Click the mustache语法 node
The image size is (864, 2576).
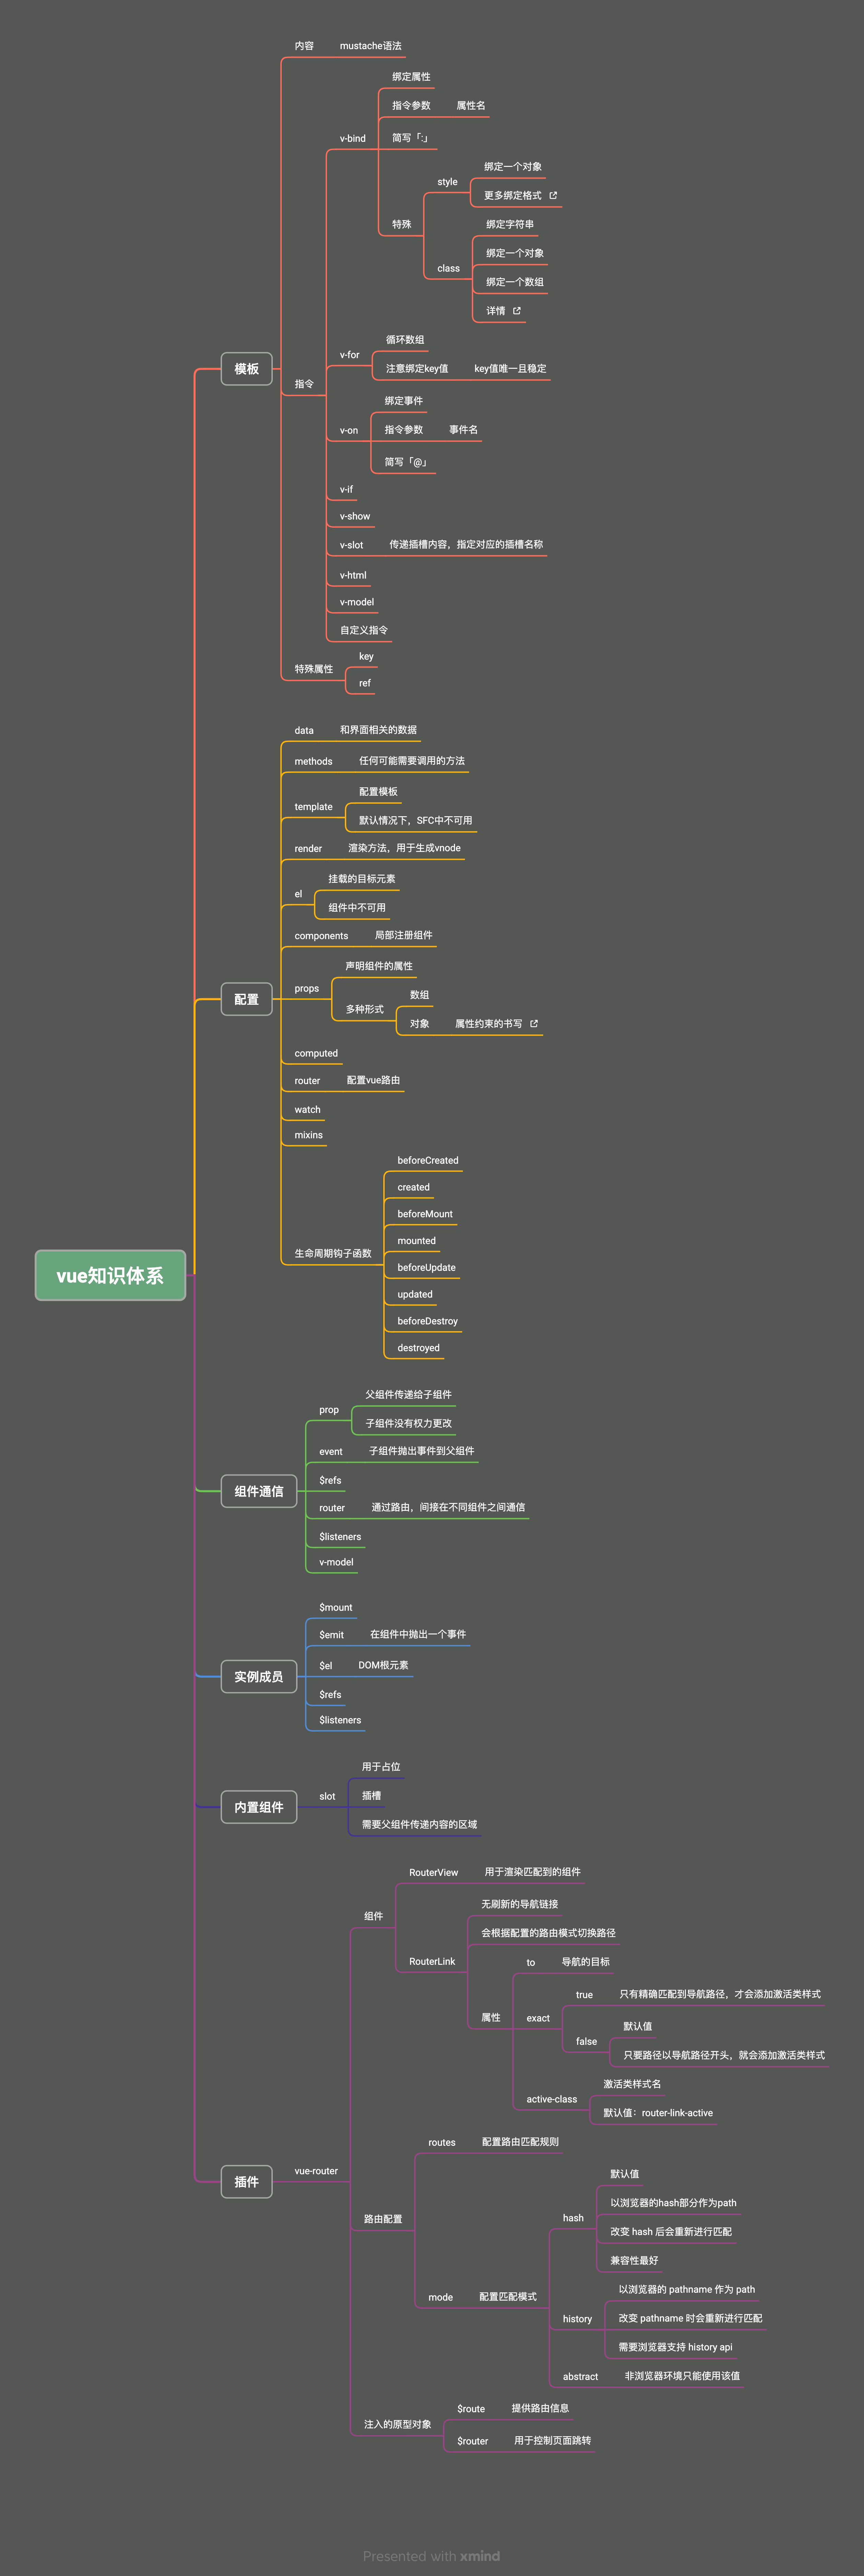coord(371,46)
